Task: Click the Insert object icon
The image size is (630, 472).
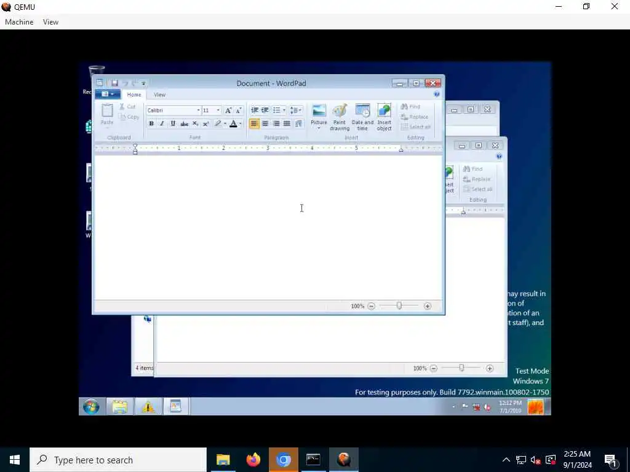Action: pyautogui.click(x=384, y=117)
